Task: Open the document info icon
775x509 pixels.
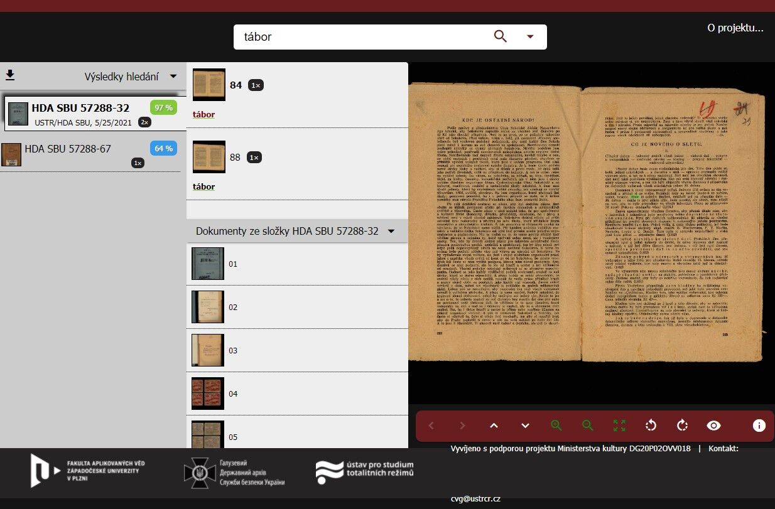Action: [759, 426]
